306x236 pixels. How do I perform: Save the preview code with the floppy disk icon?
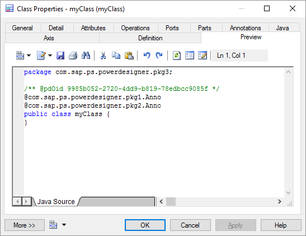(x=60, y=55)
